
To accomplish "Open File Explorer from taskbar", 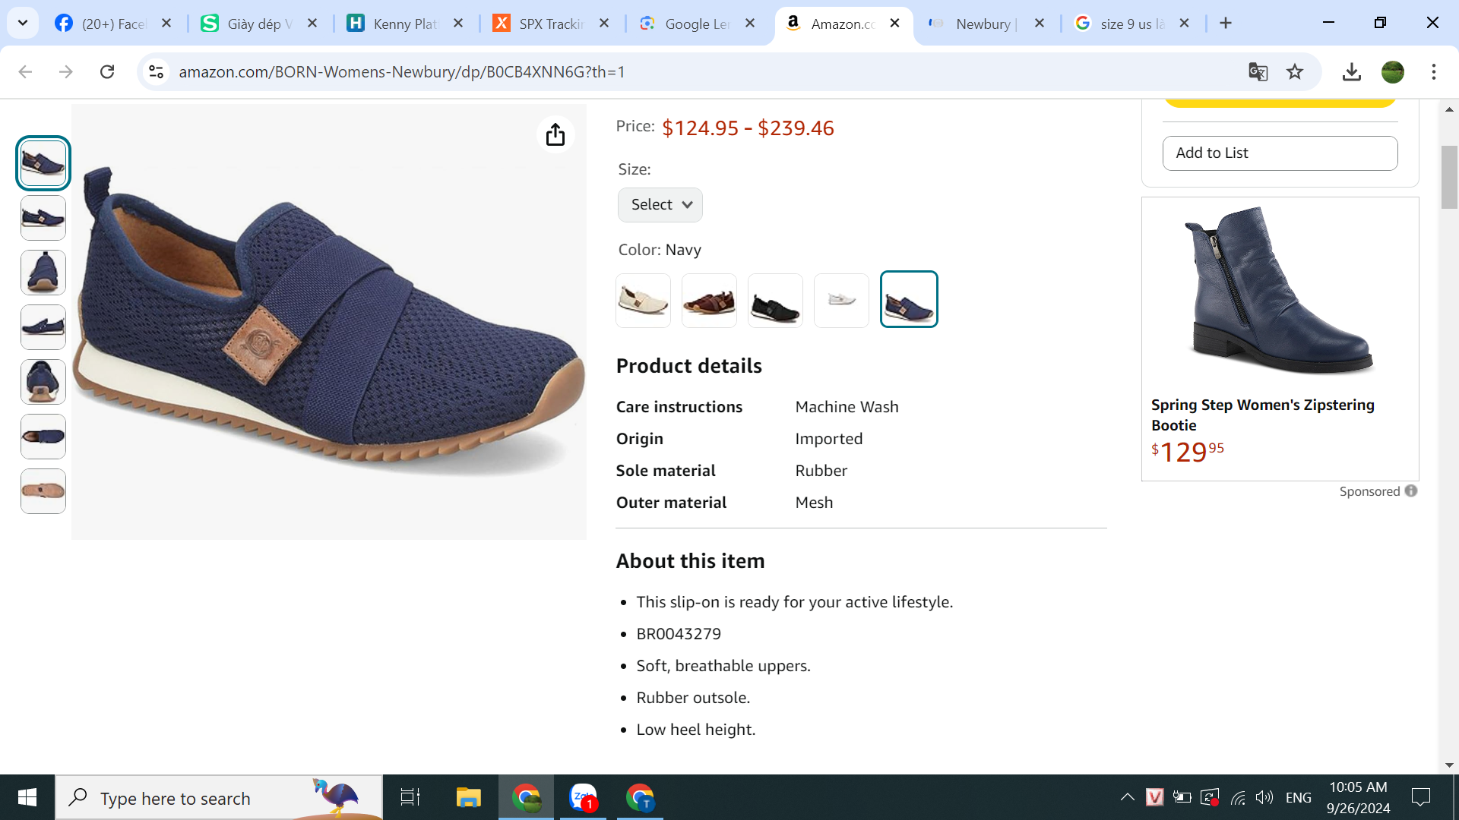I will point(468,798).
